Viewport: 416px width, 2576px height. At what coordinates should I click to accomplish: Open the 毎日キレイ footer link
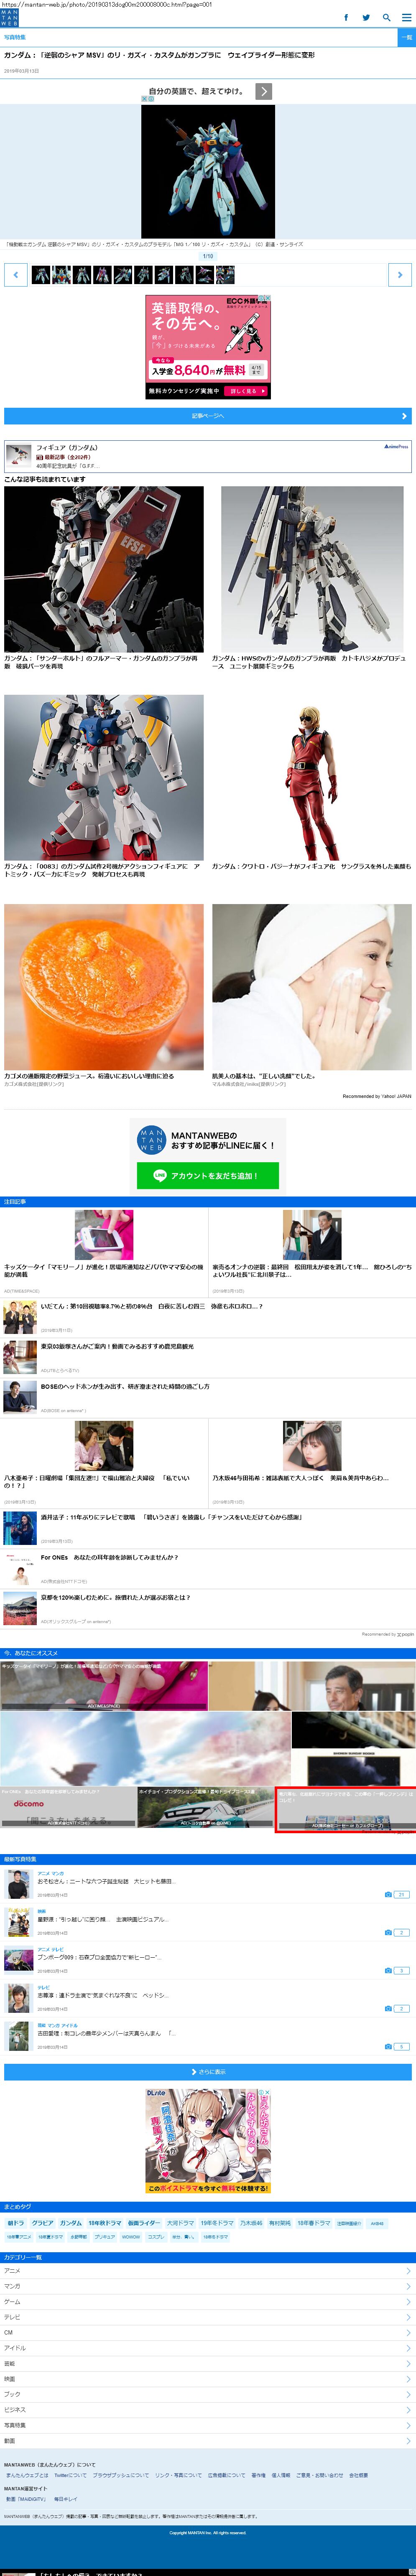(66, 2500)
